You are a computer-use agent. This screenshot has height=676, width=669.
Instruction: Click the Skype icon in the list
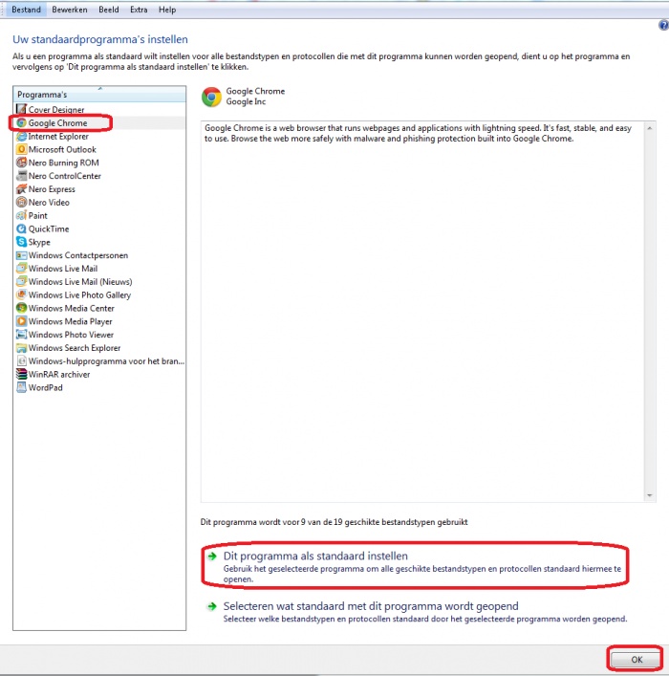[x=21, y=242]
